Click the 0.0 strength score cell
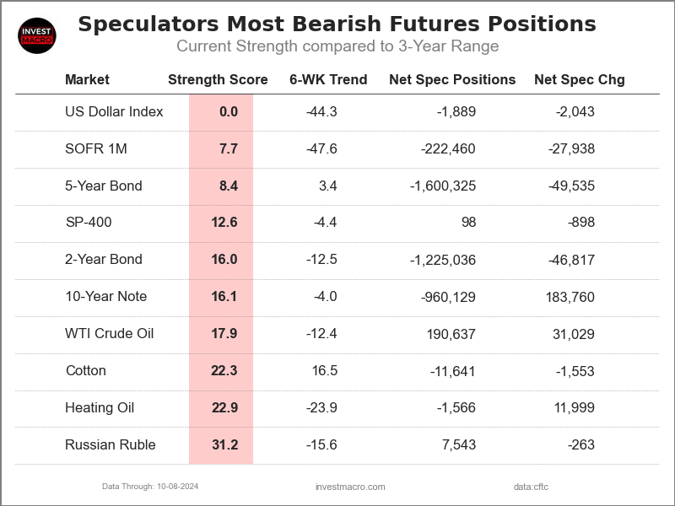675x506 pixels. pyautogui.click(x=228, y=112)
